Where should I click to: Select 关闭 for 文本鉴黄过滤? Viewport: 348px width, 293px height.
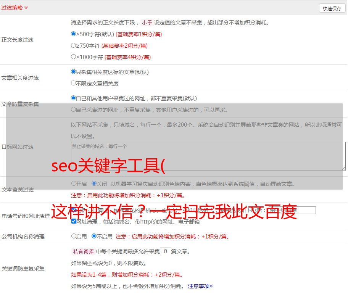(x=94, y=184)
